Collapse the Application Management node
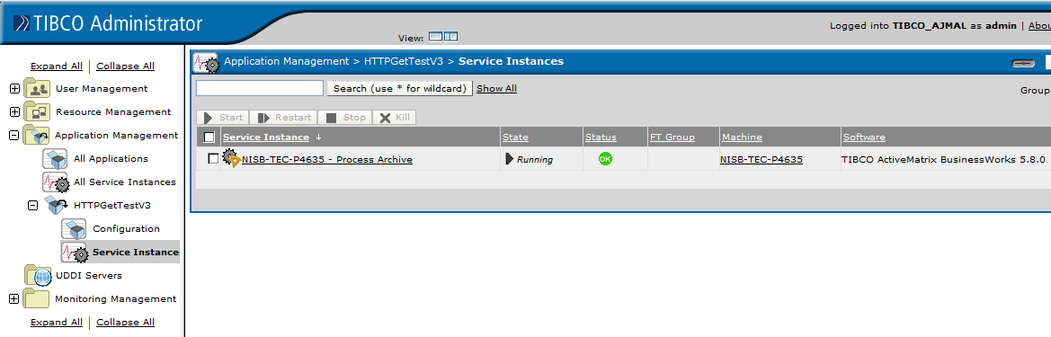1051x337 pixels. pyautogui.click(x=14, y=136)
